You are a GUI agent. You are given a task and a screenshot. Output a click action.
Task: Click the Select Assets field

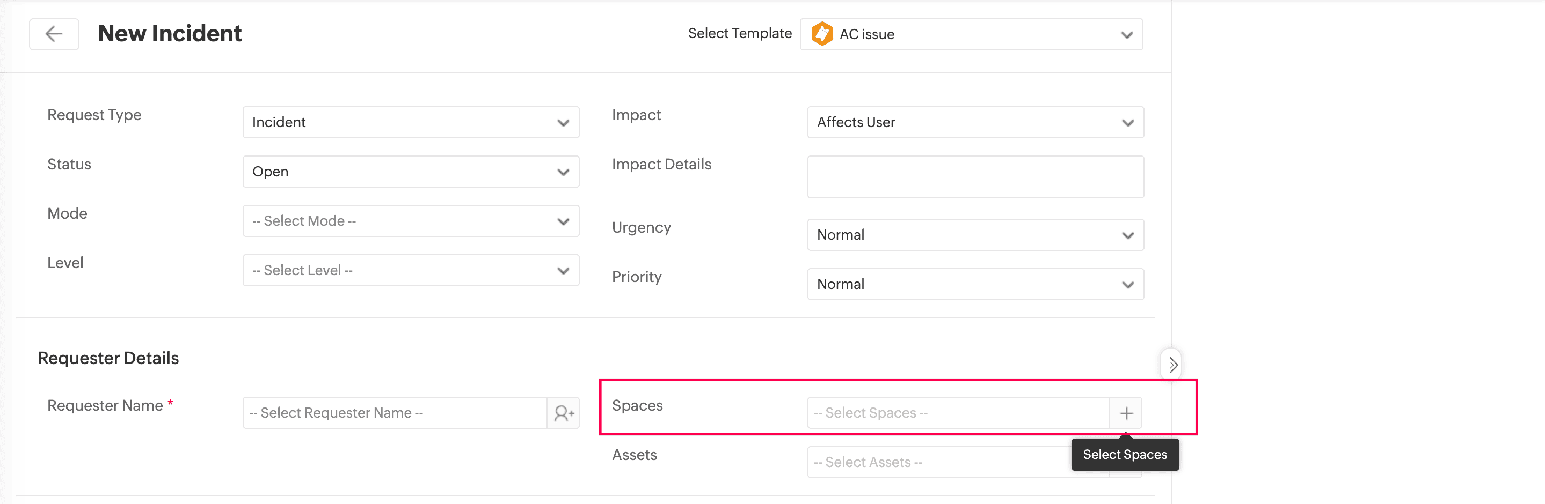[x=938, y=462]
